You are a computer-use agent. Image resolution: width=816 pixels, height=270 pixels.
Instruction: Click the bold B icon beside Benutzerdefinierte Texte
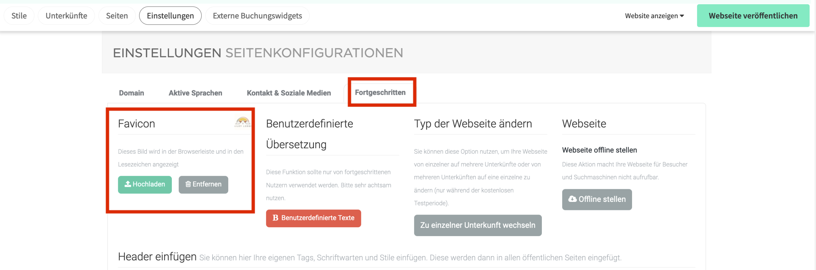pyautogui.click(x=275, y=218)
